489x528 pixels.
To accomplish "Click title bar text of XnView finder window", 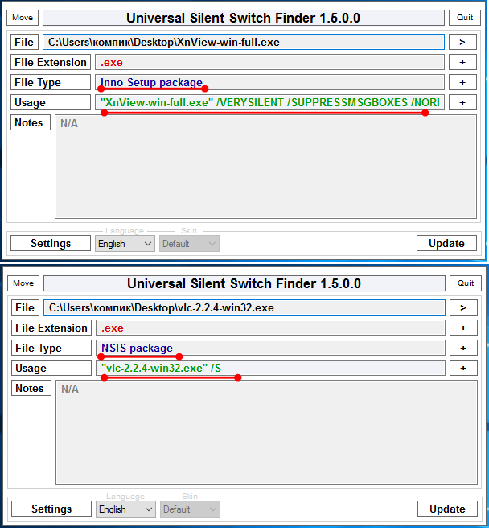I will click(x=244, y=18).
